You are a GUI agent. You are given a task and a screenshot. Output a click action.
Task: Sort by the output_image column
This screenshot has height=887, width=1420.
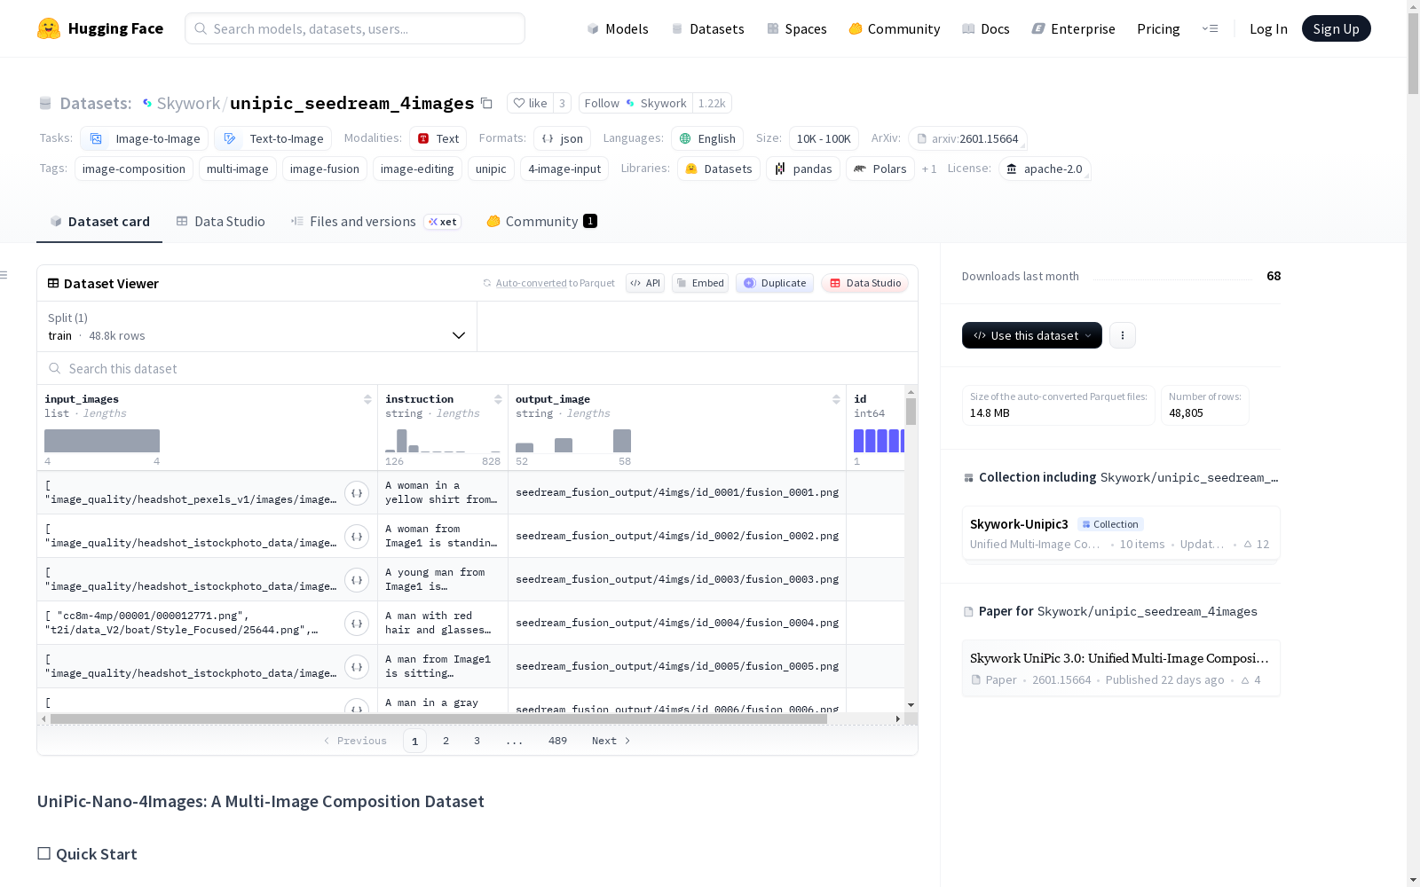[836, 399]
